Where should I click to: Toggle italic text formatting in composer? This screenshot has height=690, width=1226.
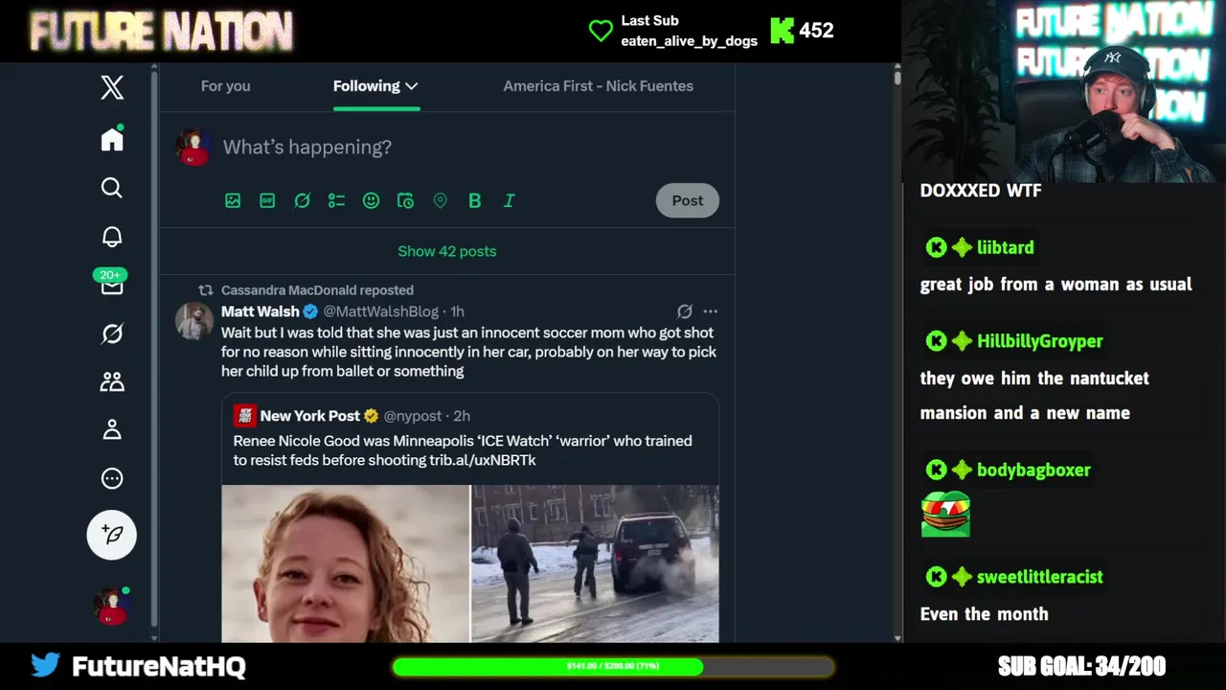[509, 200]
